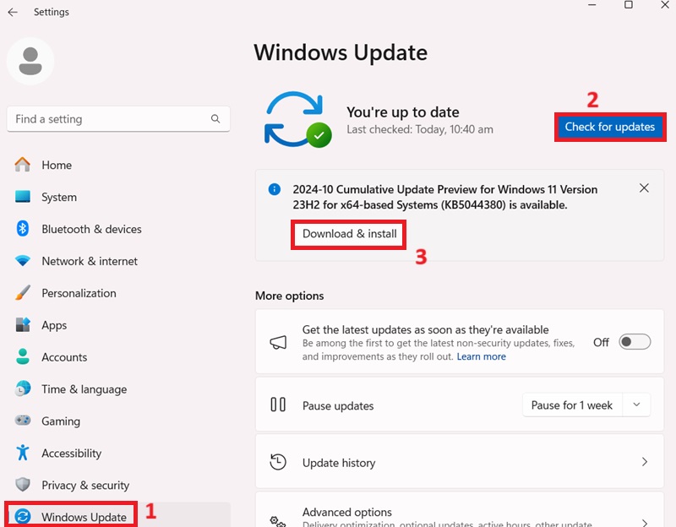Go to System settings
676x527 pixels.
118,197
